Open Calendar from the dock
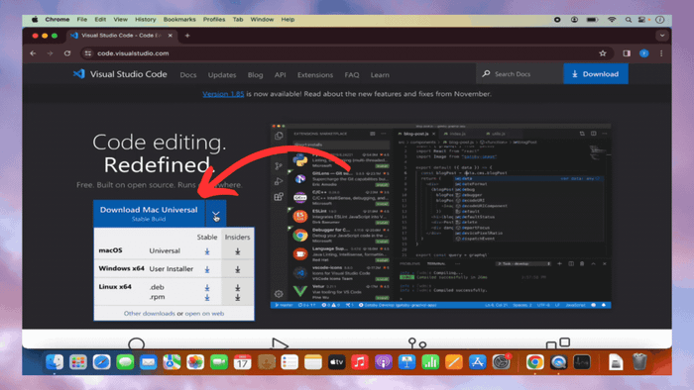694x390 pixels. 242,362
